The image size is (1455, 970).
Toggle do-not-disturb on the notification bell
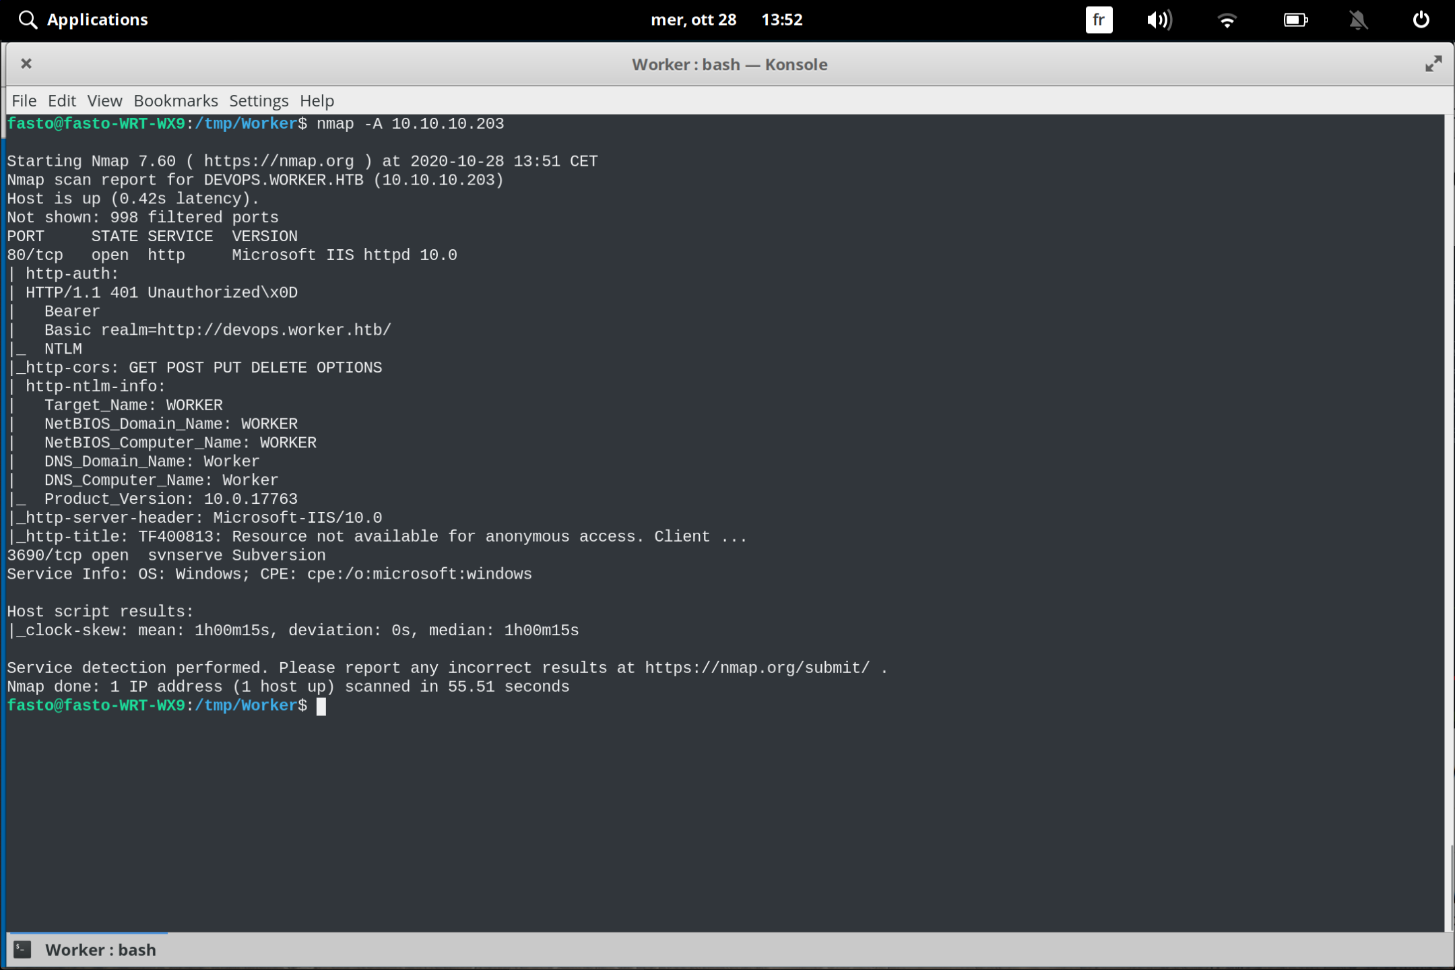pyautogui.click(x=1357, y=20)
